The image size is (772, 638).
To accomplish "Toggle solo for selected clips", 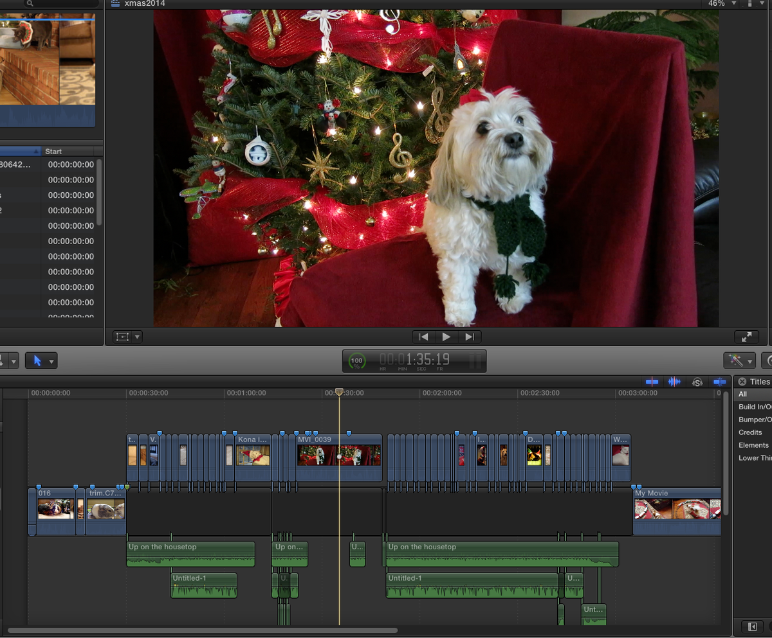I will click(697, 382).
